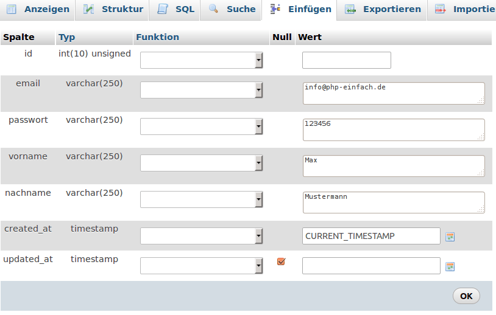Click the Anzeigen tab icon
The width and height of the screenshot is (496, 315).
coord(12,9)
